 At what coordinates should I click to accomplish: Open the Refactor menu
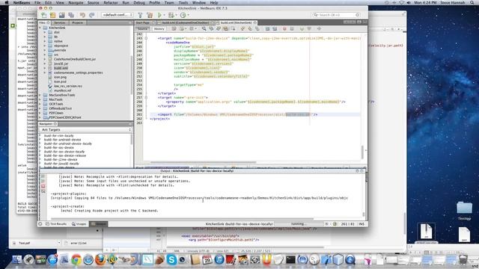click(111, 2)
